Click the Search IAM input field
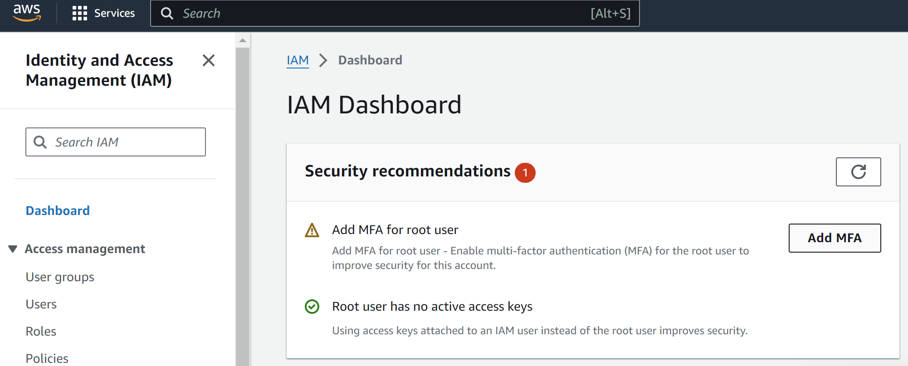Screen dimensions: 908x366 pyautogui.click(x=116, y=142)
